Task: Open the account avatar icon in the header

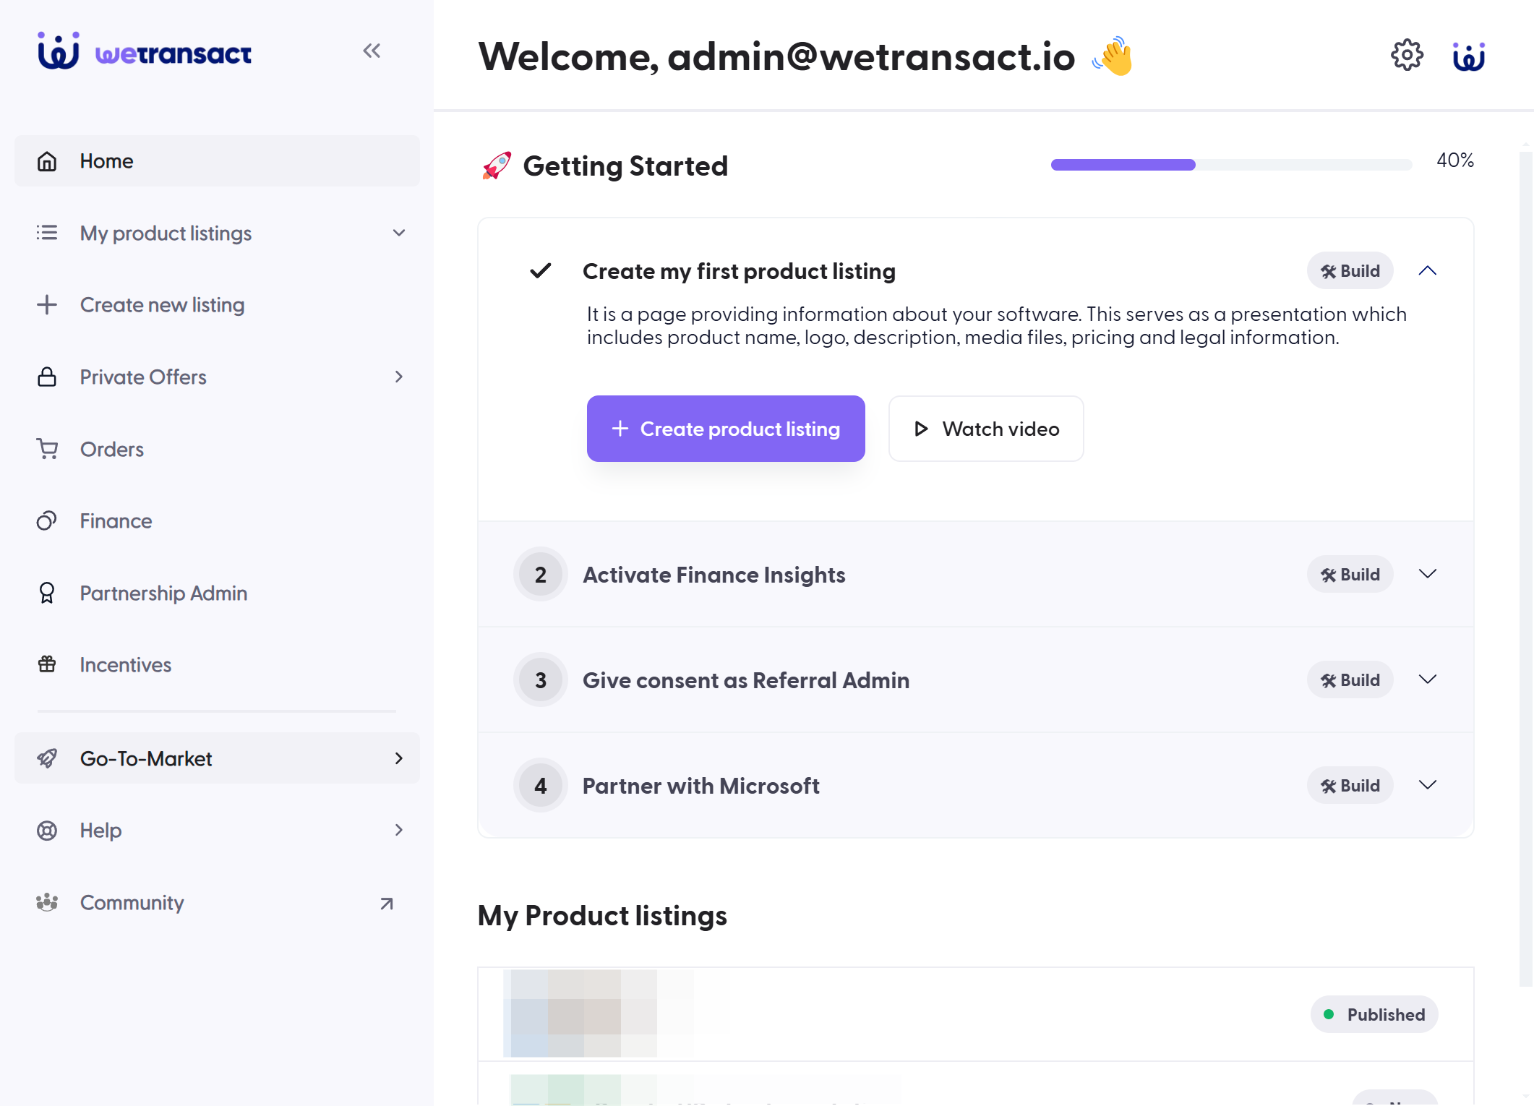Action: coord(1469,57)
